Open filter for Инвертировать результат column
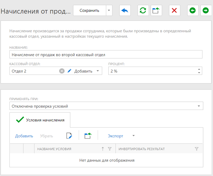213x176 pixels. [x=197, y=149]
